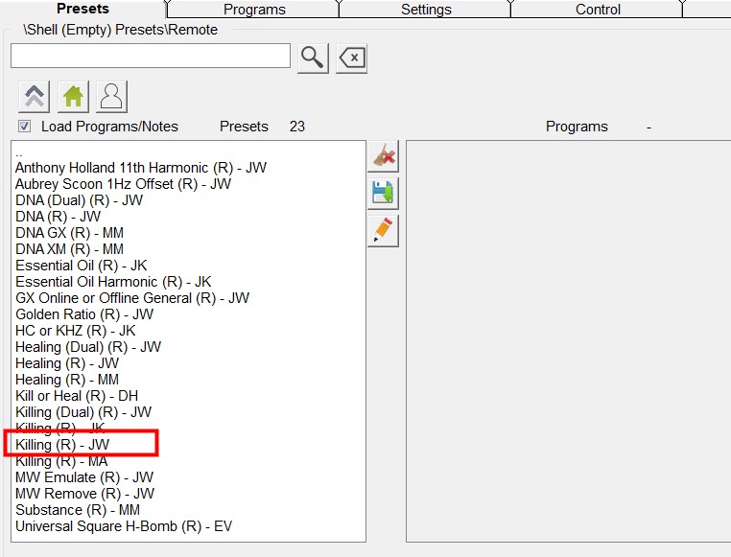Choose the Golden Ratio (R) - JW preset

(x=84, y=314)
